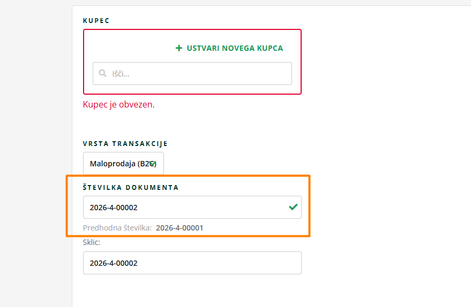Click the green checkmark in Številka dokumenta field
Screen dimensions: 471x307
point(293,207)
